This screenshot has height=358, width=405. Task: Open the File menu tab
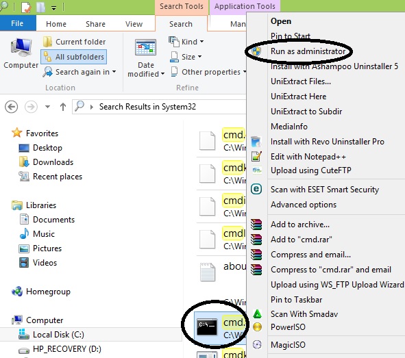(x=18, y=23)
